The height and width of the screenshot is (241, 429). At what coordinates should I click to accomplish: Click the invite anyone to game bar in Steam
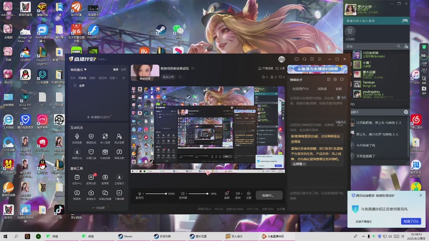coord(376,21)
